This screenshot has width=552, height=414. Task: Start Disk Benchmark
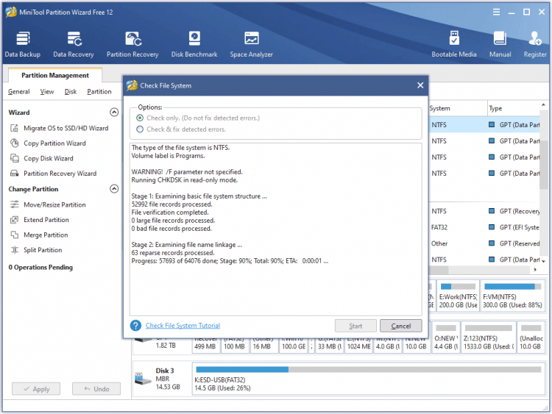point(194,44)
